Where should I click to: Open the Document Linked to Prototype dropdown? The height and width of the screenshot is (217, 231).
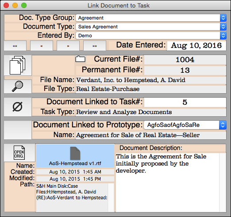pos(185,125)
